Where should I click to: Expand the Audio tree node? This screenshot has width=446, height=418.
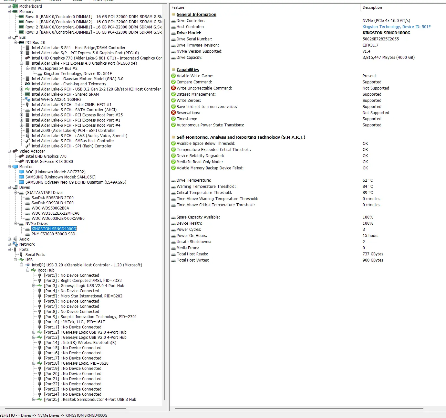9,239
